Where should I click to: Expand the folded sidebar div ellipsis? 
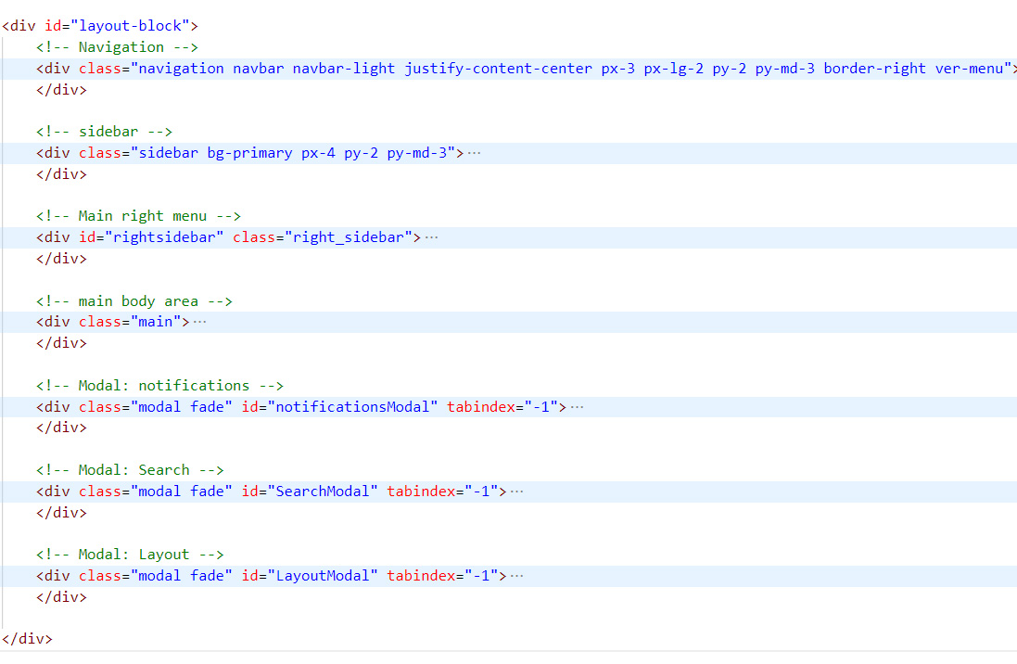[475, 153]
